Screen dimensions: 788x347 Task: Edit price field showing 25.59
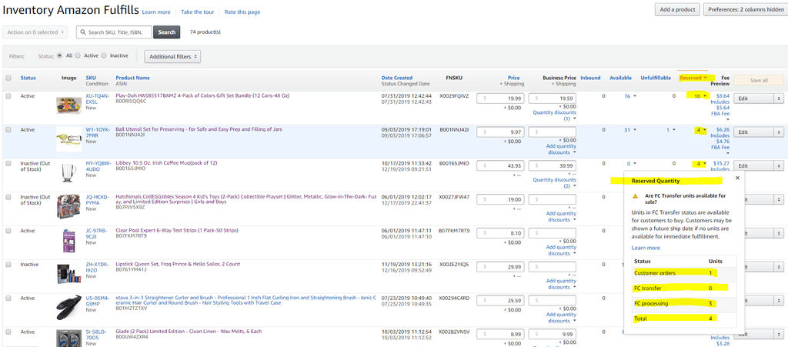(500, 301)
